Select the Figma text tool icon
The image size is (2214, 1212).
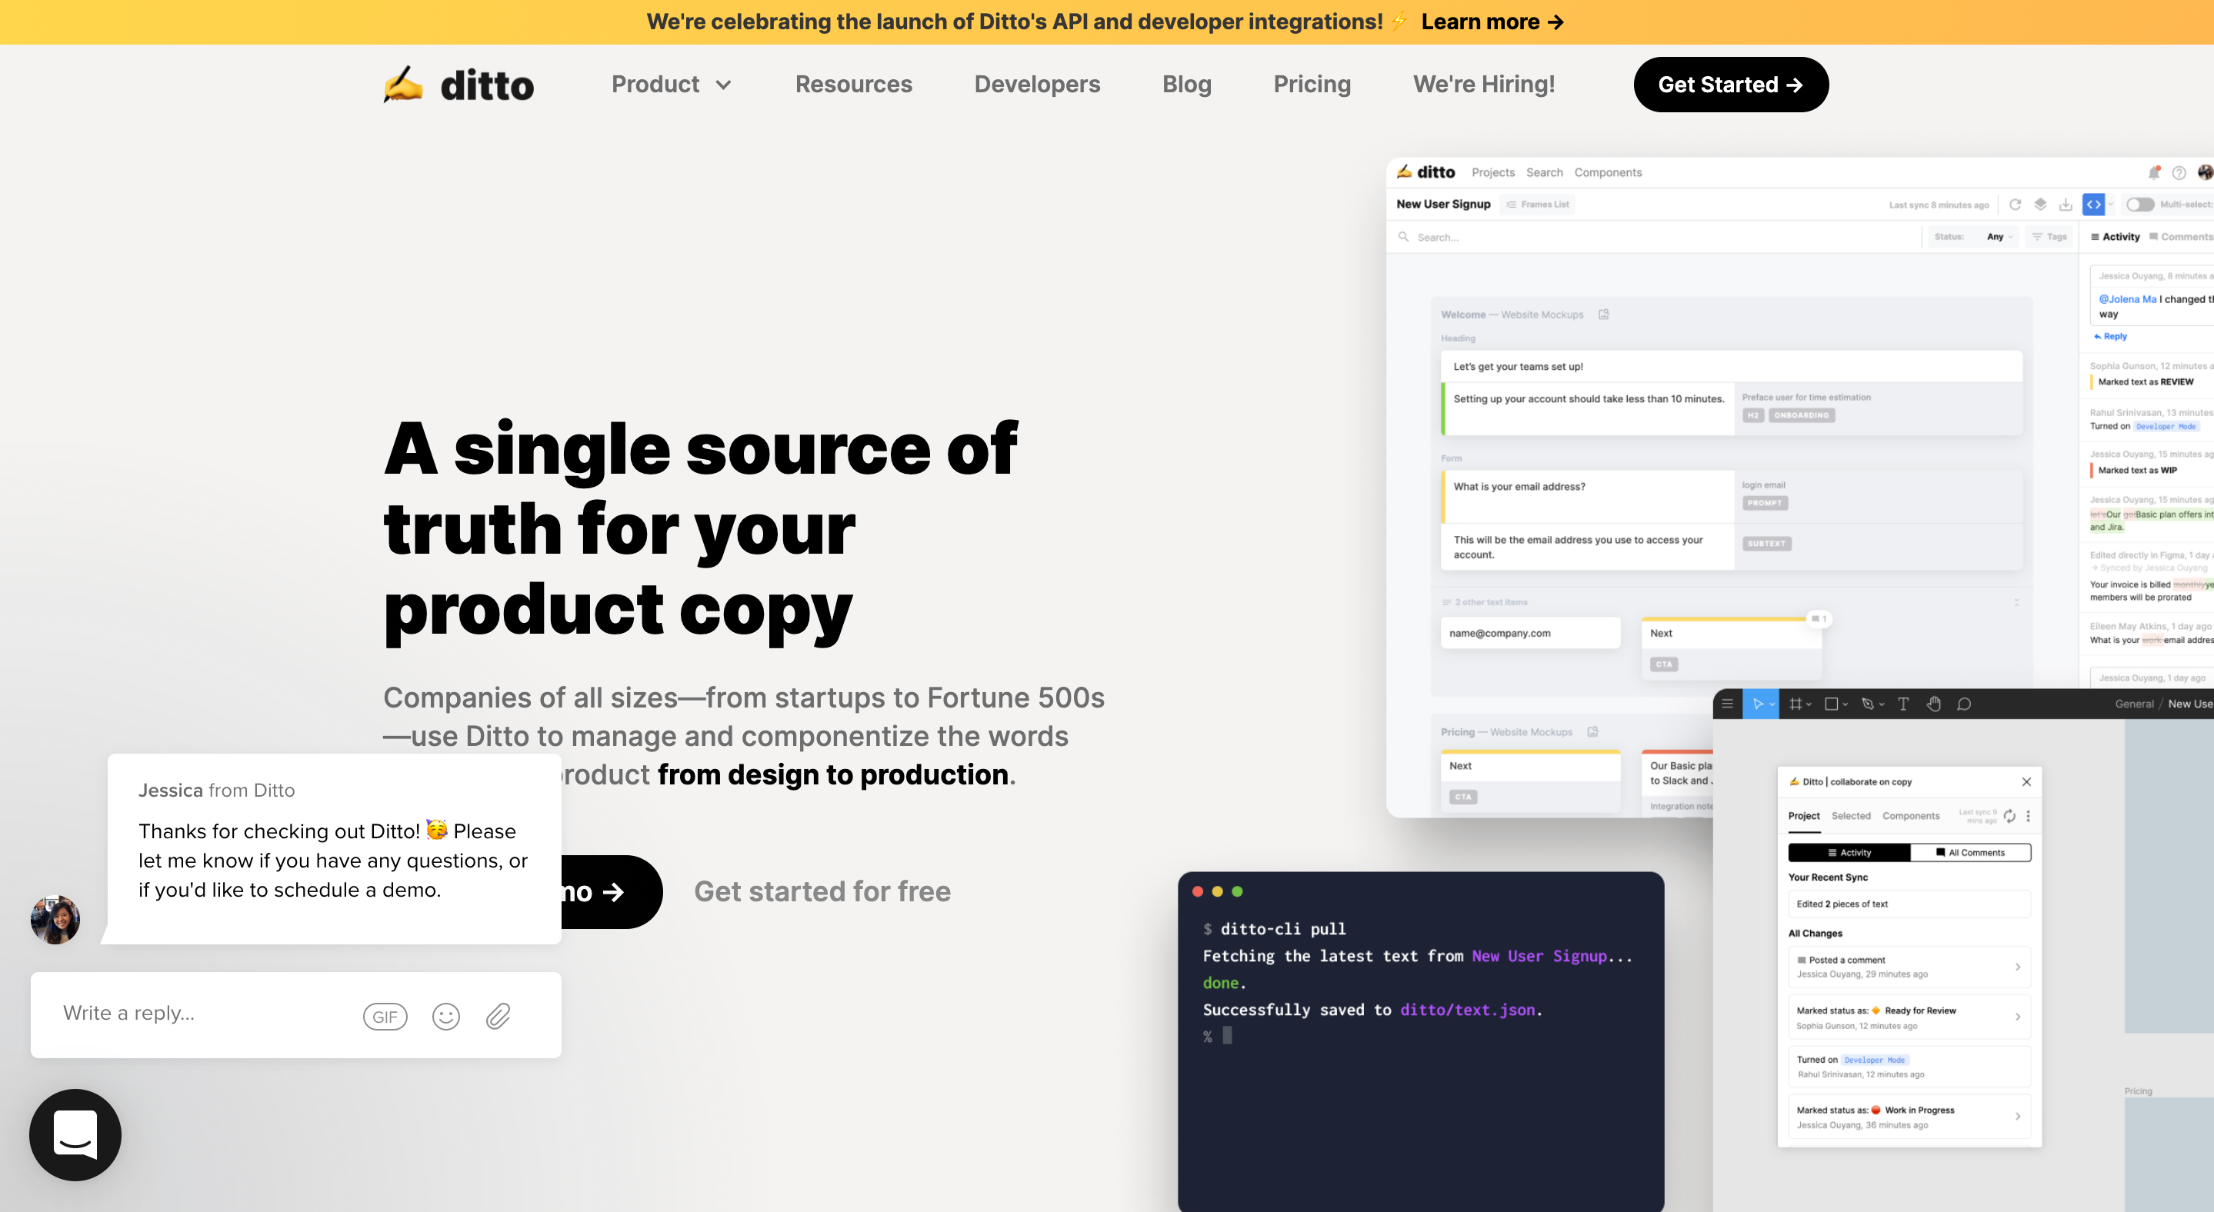pyautogui.click(x=1903, y=704)
